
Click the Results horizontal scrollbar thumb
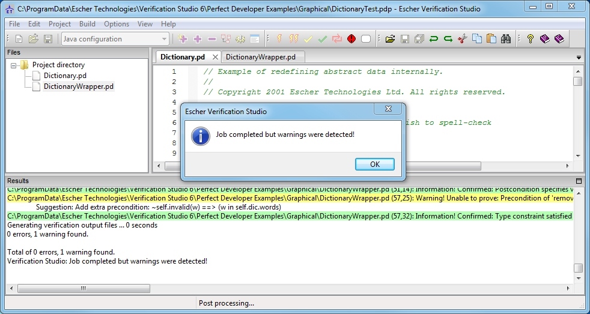[x=84, y=288]
